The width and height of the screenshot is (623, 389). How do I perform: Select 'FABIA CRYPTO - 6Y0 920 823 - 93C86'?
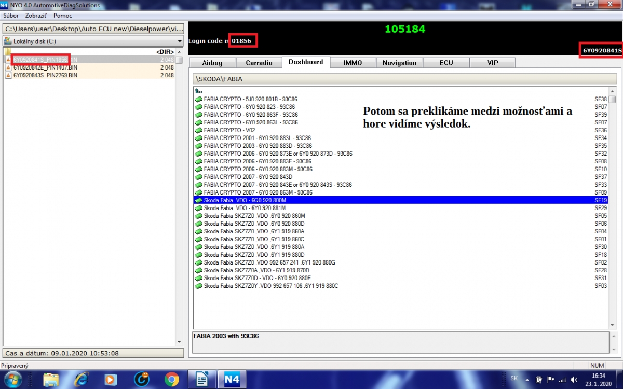[401, 107]
